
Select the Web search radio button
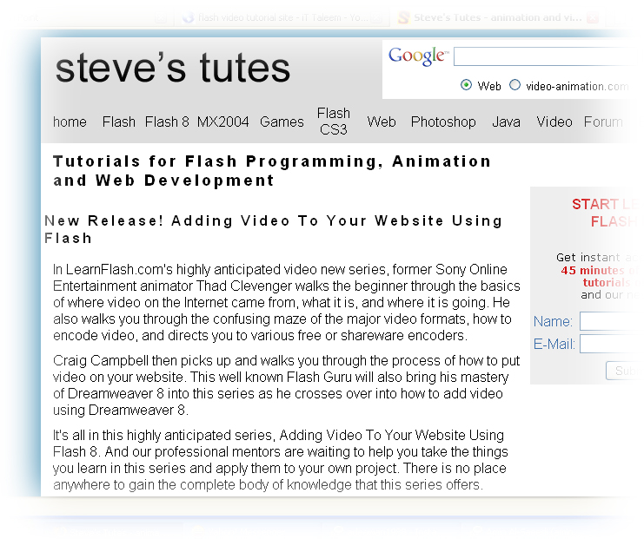click(x=466, y=85)
